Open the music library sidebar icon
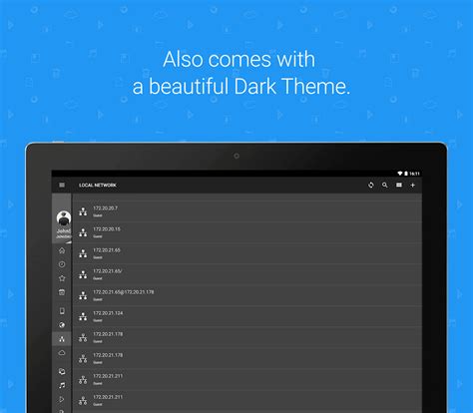The image size is (473, 413). point(62,385)
